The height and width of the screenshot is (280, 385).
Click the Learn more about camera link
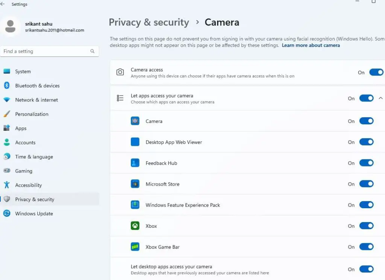coord(311,45)
